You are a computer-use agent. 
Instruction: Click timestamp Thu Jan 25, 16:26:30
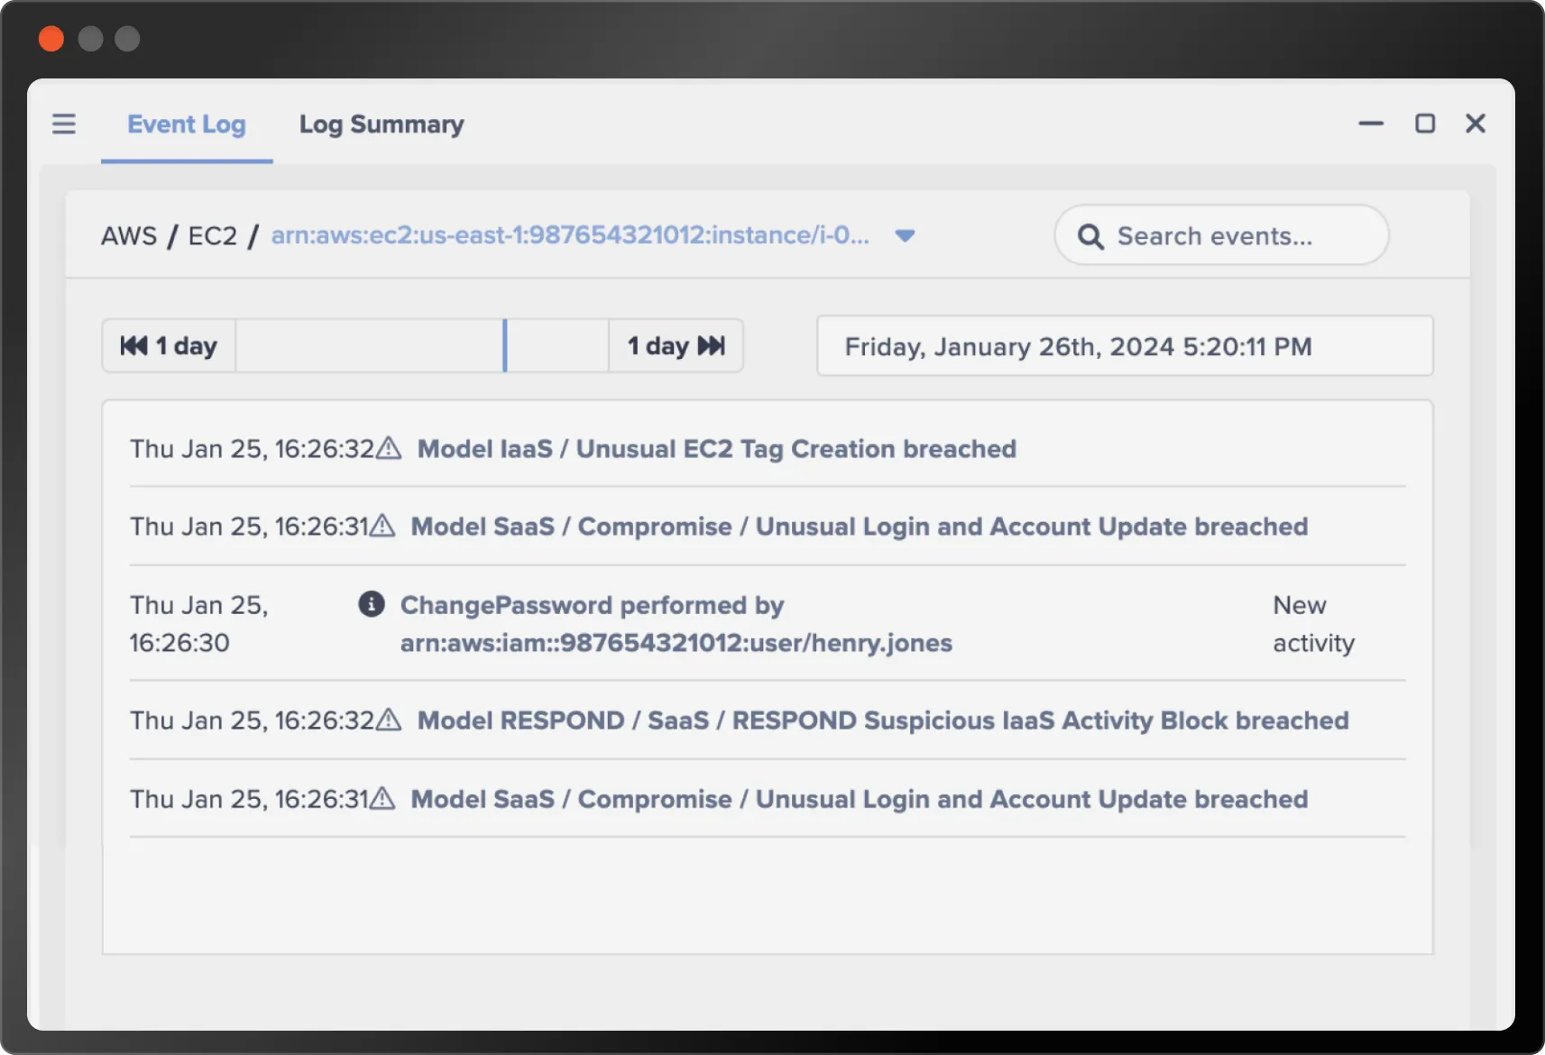[199, 624]
